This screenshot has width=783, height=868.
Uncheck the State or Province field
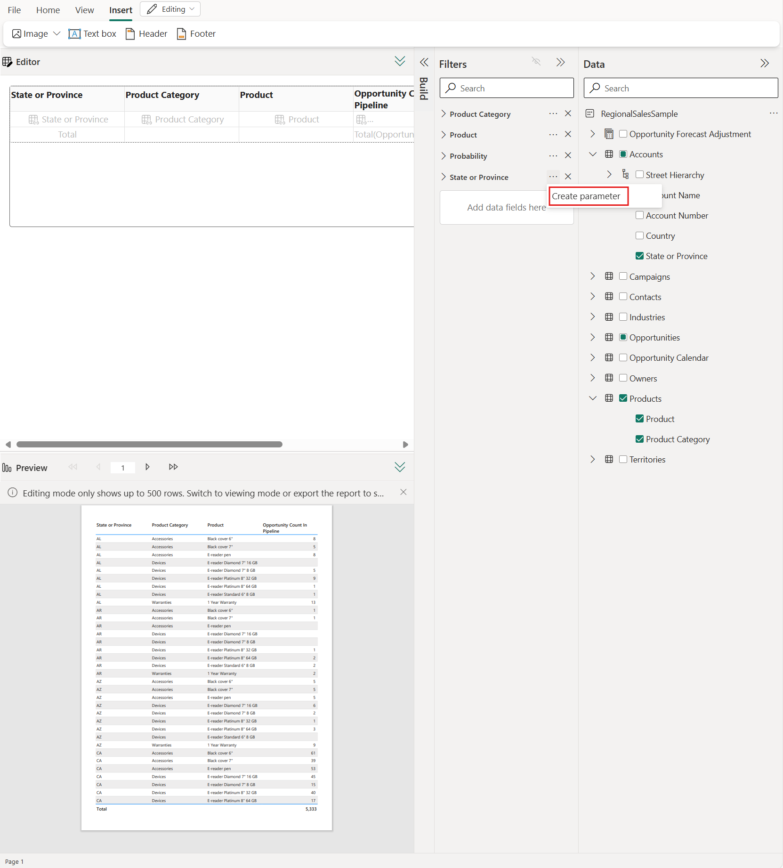click(639, 256)
